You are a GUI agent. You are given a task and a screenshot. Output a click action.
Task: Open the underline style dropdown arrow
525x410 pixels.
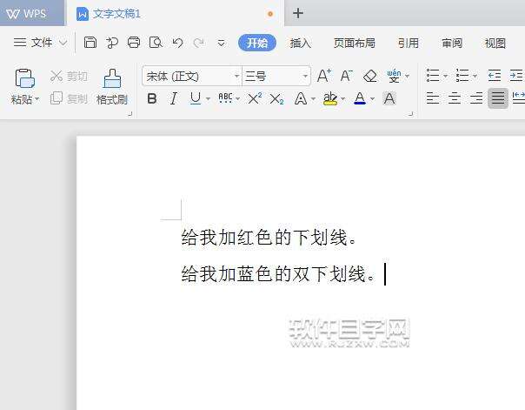tap(208, 99)
